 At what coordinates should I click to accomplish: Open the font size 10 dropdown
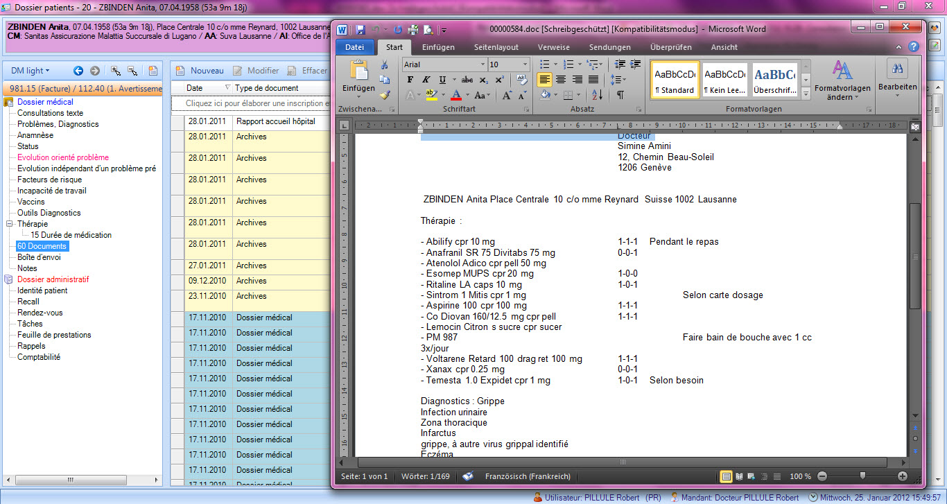click(x=525, y=64)
